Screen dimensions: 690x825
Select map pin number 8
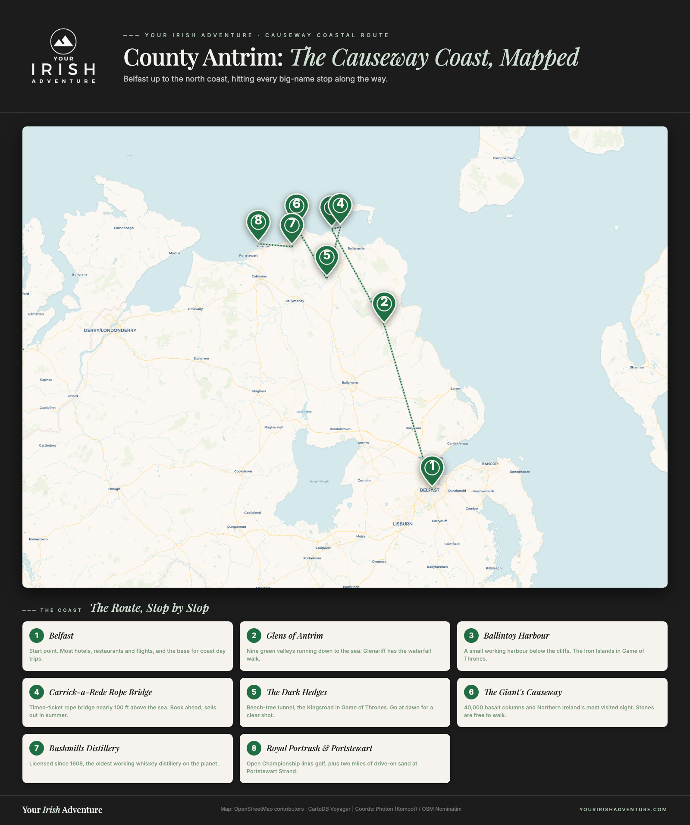pos(258,225)
